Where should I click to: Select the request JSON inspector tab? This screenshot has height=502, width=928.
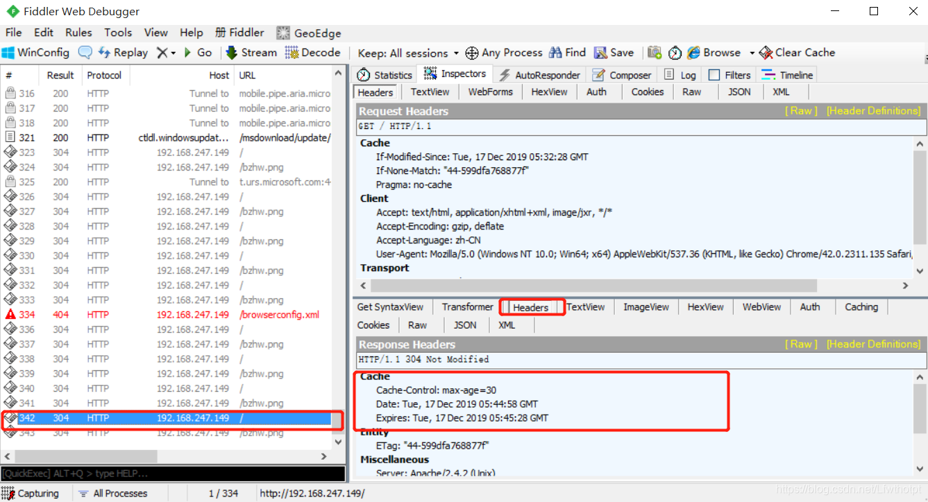739,92
